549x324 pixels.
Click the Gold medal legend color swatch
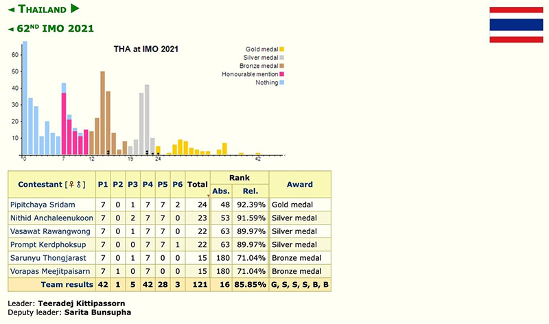[x=281, y=49]
